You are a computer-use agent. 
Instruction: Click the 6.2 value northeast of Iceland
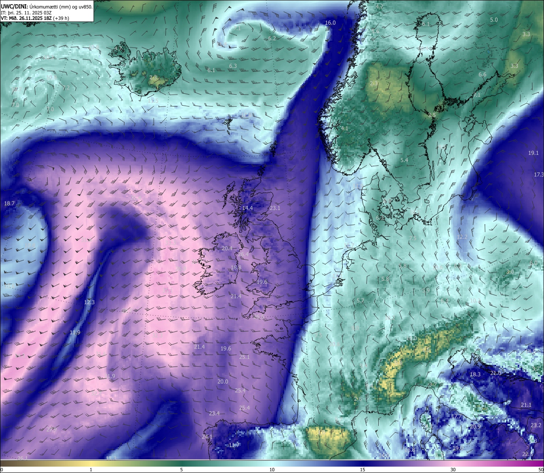(272, 39)
